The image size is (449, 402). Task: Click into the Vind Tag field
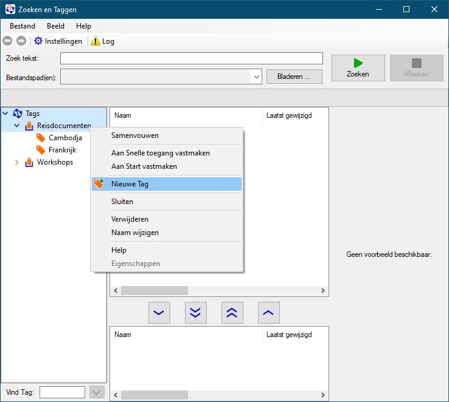[x=62, y=392]
